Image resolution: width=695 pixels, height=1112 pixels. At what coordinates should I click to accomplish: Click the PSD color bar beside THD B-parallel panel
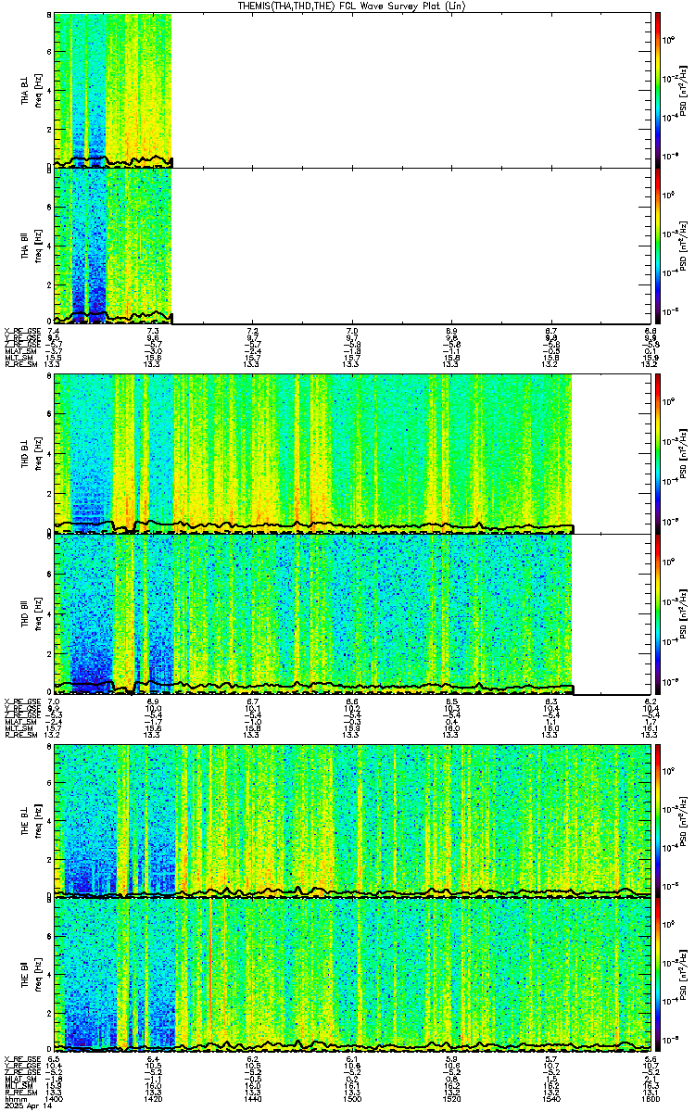pyautogui.click(x=657, y=613)
